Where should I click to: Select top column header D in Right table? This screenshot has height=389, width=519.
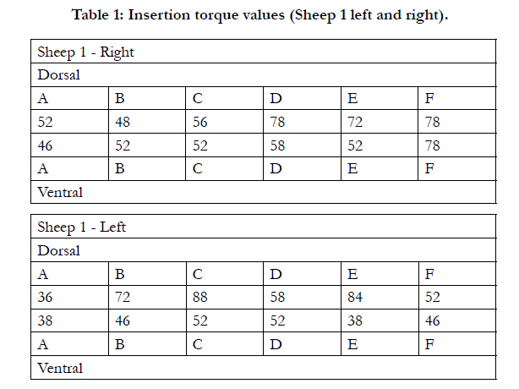pos(276,98)
